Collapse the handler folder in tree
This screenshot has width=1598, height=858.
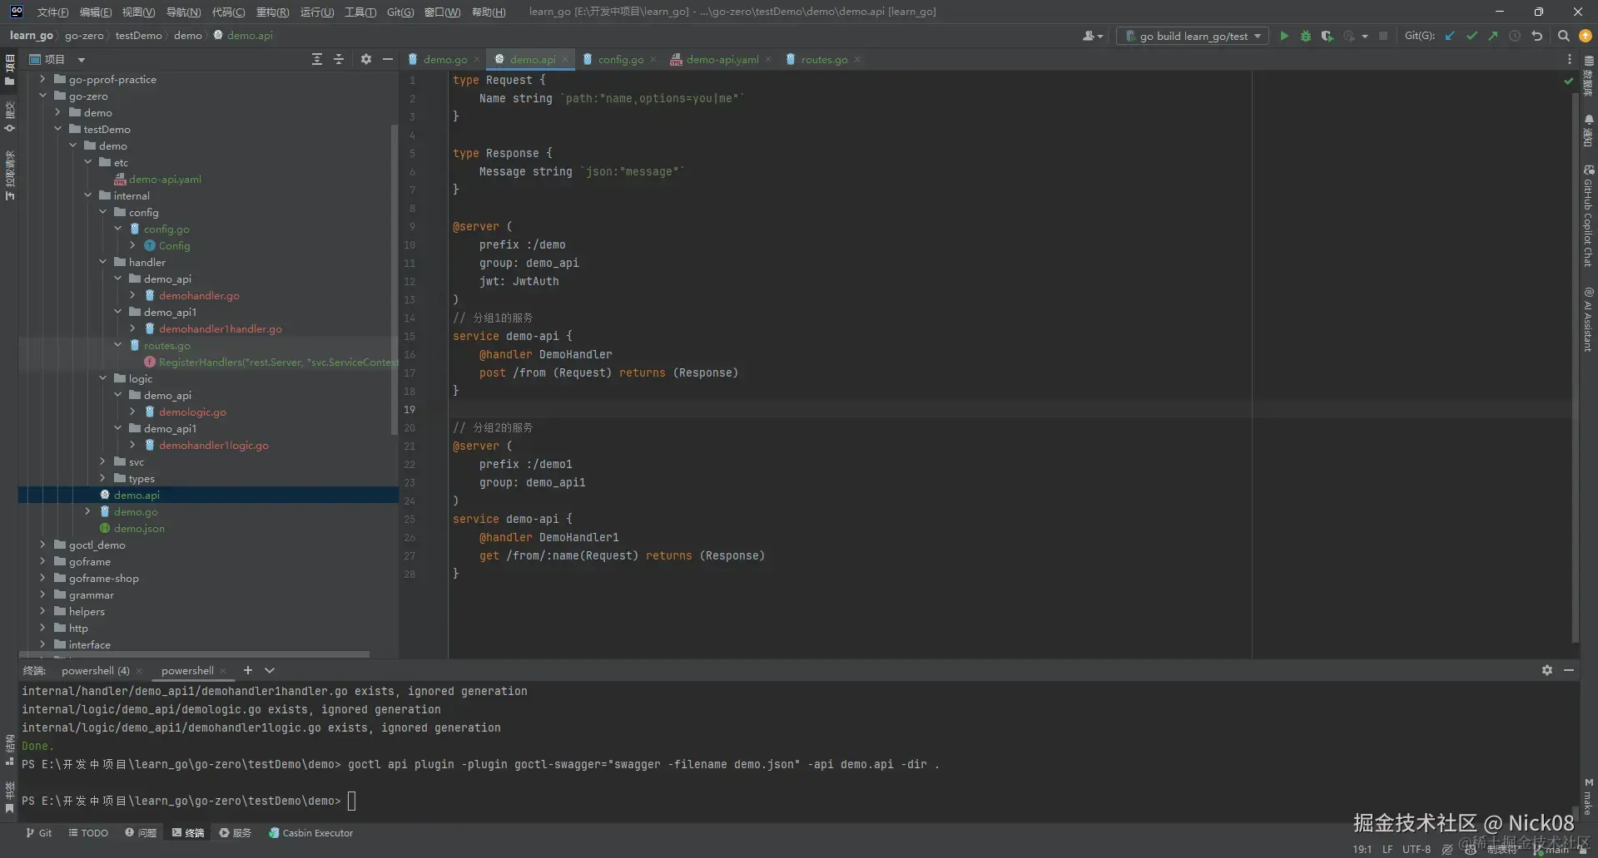(x=103, y=262)
